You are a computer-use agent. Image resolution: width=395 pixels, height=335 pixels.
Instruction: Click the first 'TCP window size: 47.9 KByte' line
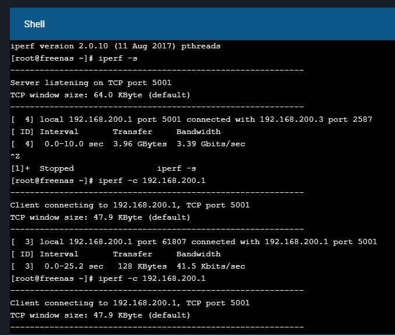[100, 217]
